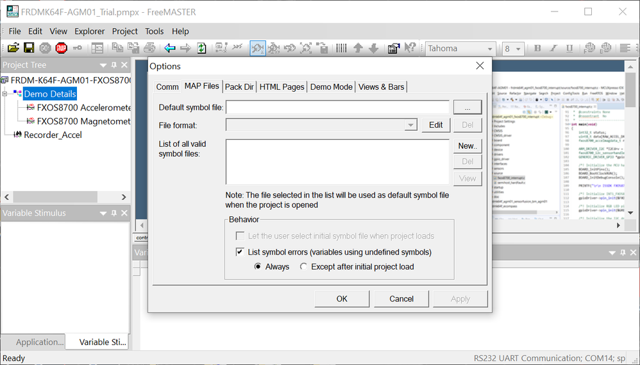Switch to the Views & Bars tab
Image resolution: width=640 pixels, height=365 pixels.
(x=381, y=87)
